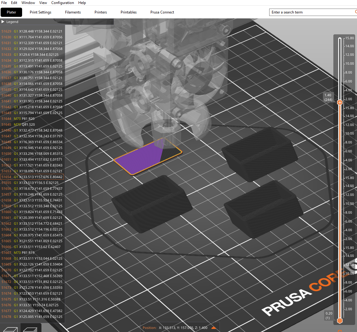Open the Window menu

tap(28, 3)
